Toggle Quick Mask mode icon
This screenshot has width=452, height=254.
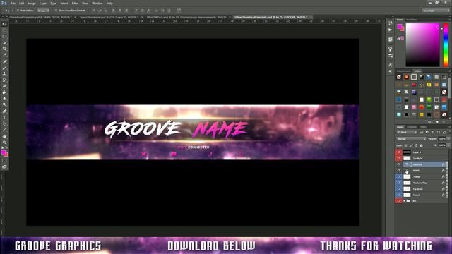(x=4, y=161)
